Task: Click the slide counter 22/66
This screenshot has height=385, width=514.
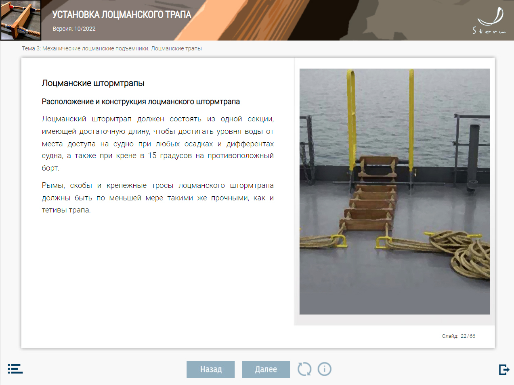Action: click(459, 336)
